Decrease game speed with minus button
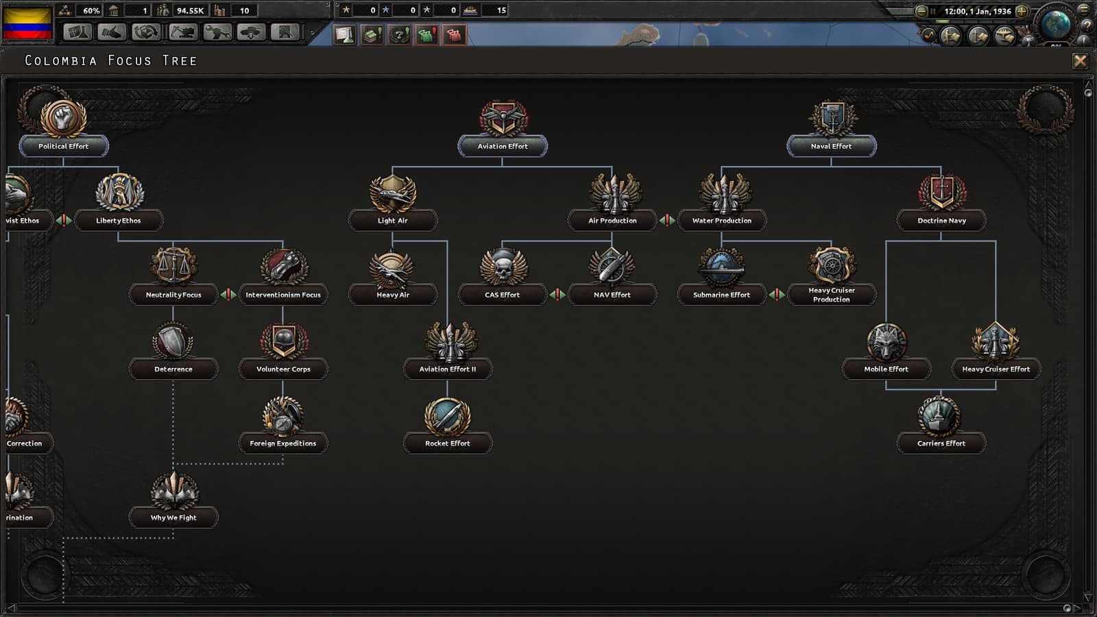 [x=921, y=11]
